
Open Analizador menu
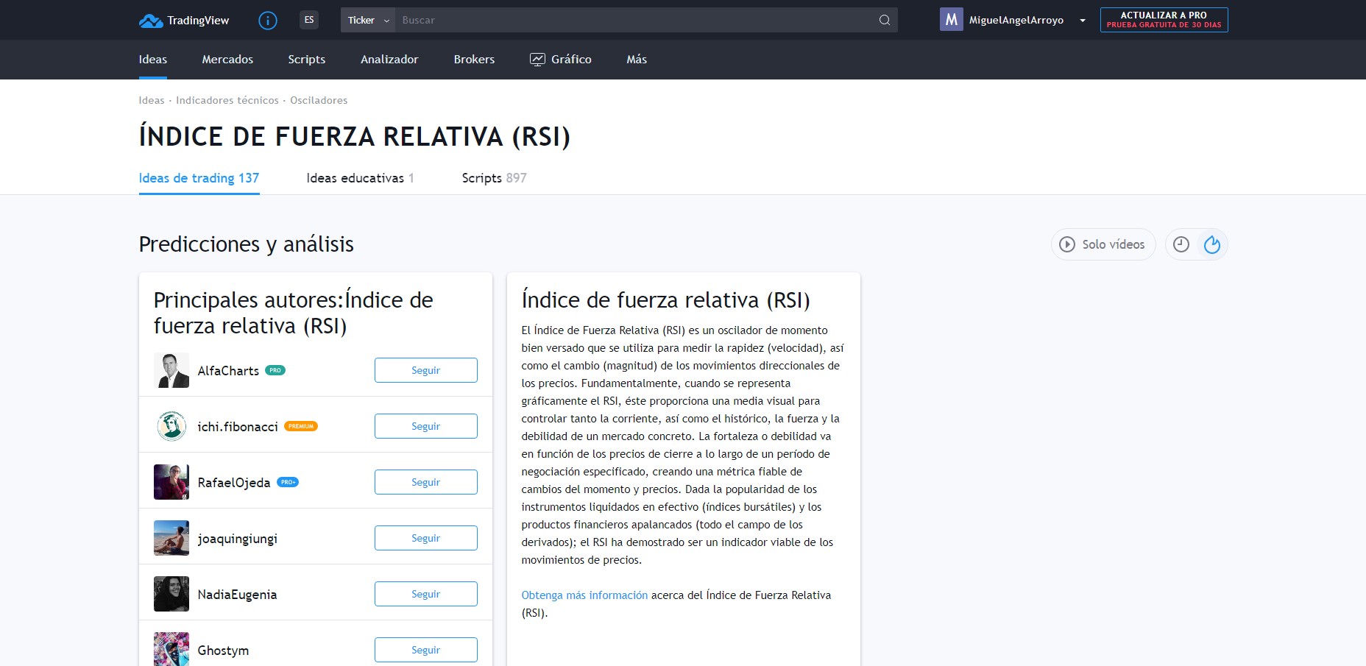tap(389, 60)
